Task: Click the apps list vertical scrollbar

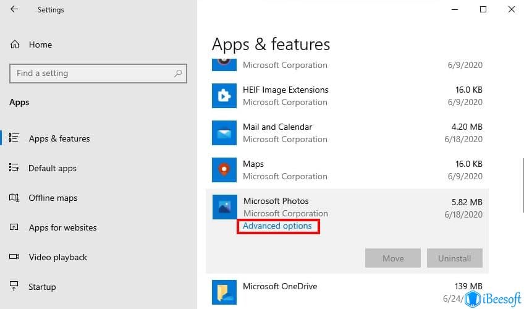Action: point(523,185)
